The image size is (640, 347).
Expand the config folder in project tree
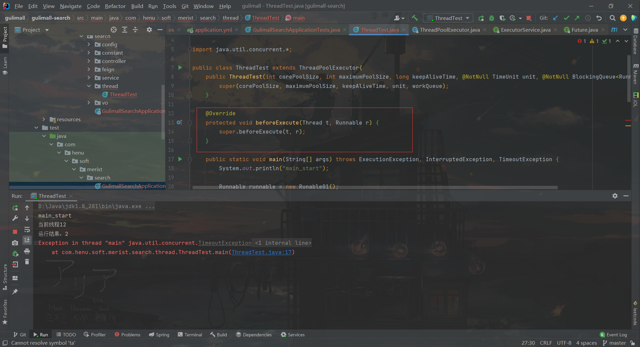point(89,44)
